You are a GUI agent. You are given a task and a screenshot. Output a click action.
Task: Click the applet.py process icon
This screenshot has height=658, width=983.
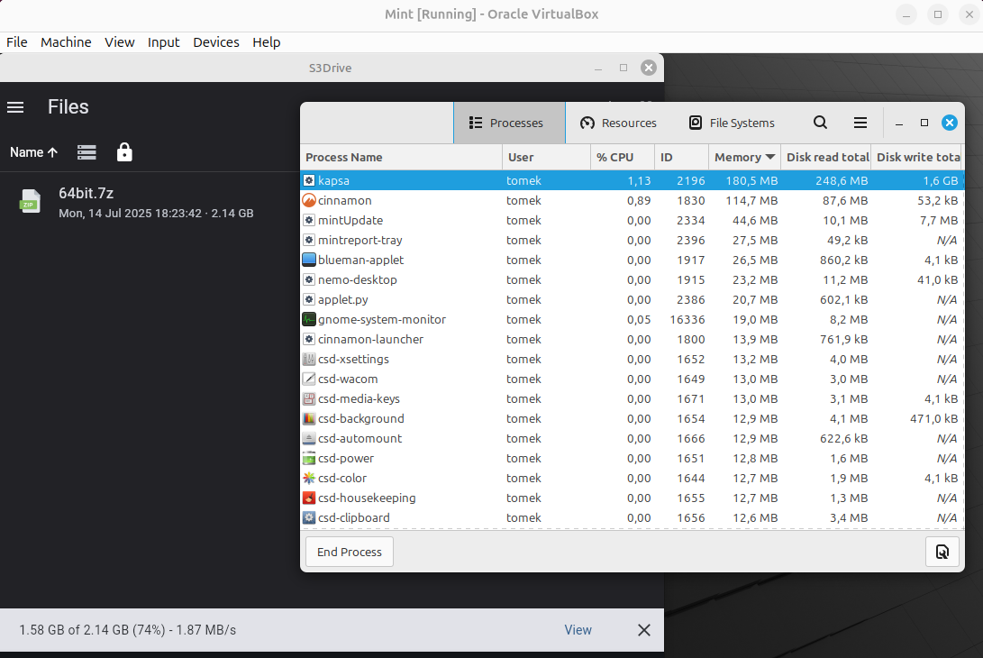pos(309,300)
